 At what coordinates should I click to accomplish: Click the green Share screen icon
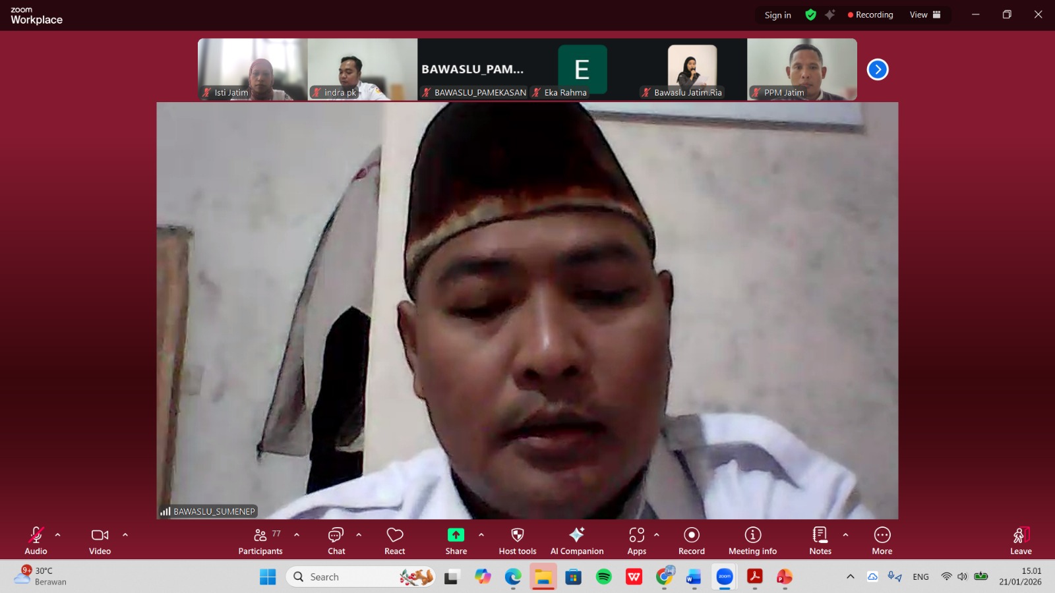click(x=456, y=535)
